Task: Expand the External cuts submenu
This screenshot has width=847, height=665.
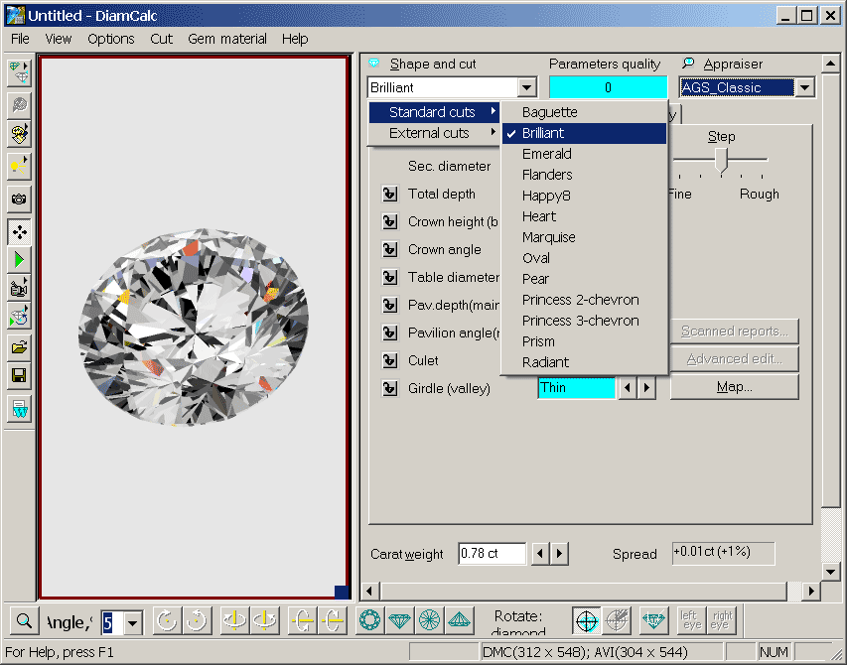Action: click(x=434, y=133)
